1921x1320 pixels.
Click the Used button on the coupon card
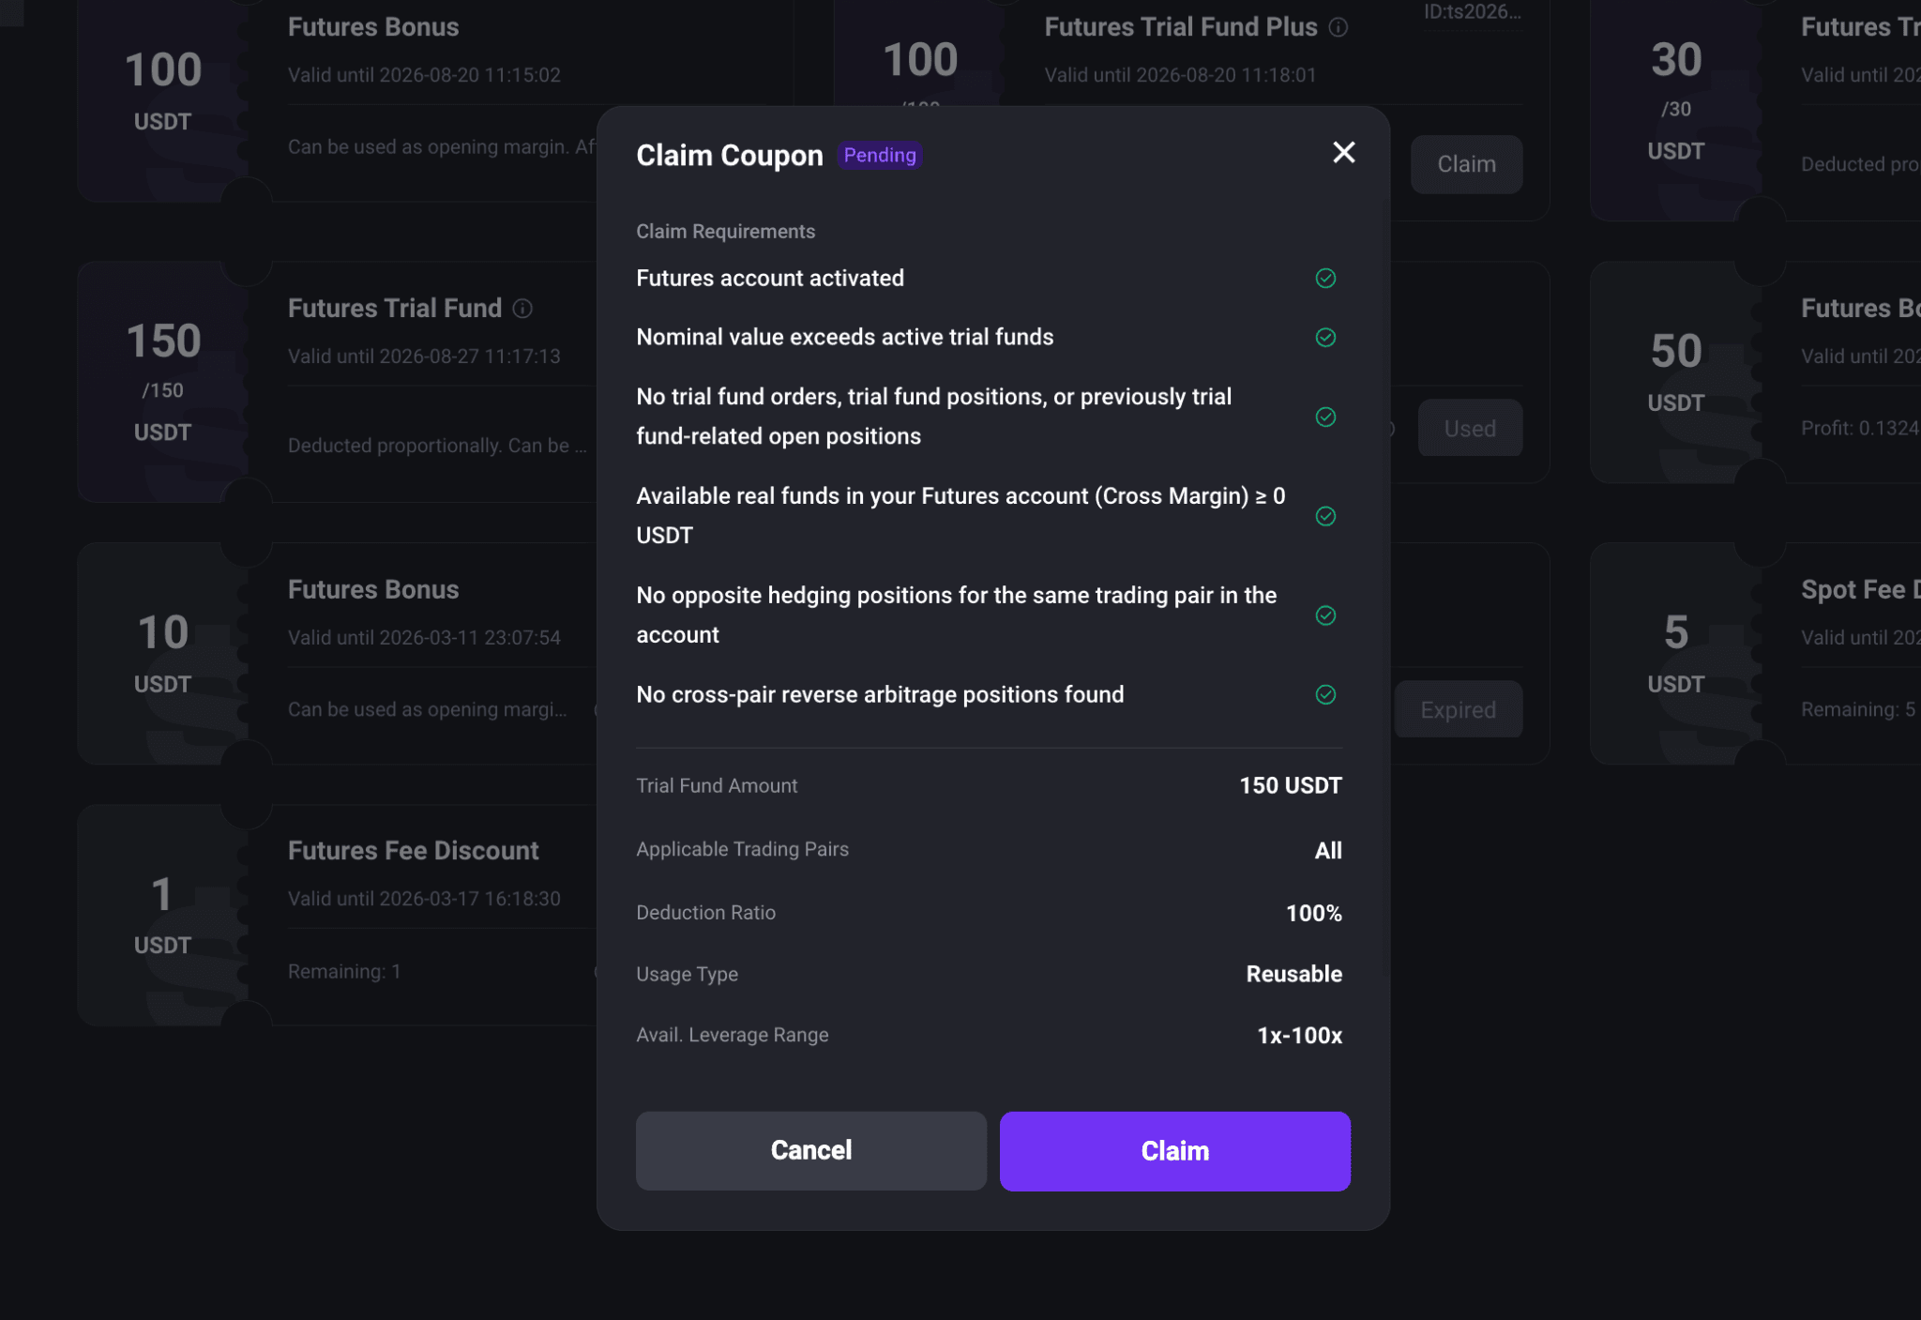[1470, 429]
